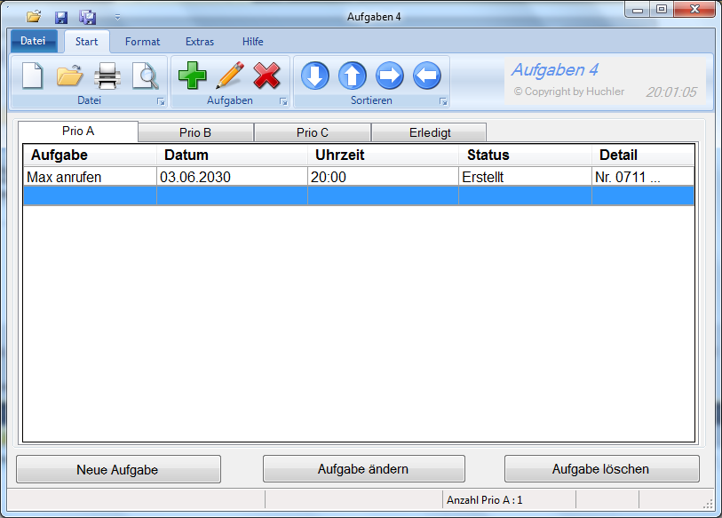Click the Aufgabe ändern button

(364, 469)
